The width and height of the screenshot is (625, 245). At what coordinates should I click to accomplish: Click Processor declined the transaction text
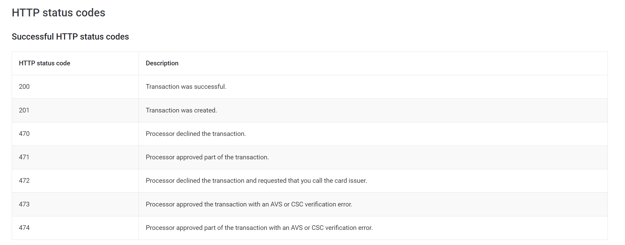(196, 134)
